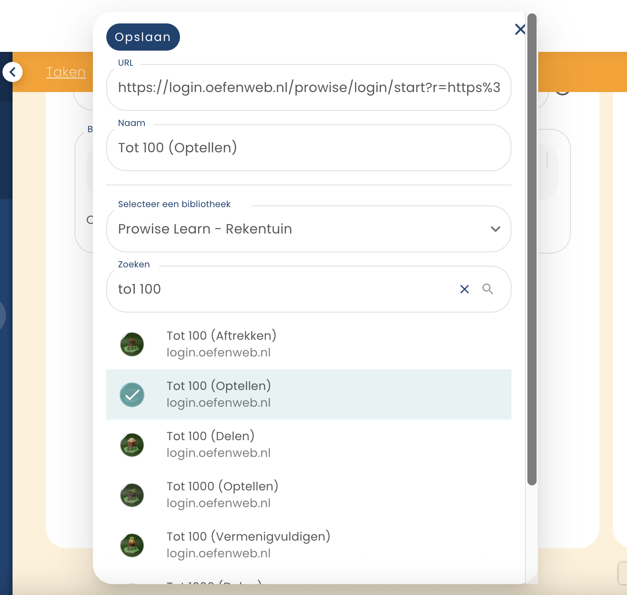
Task: Close the dialog with the X icon
Action: coord(520,29)
